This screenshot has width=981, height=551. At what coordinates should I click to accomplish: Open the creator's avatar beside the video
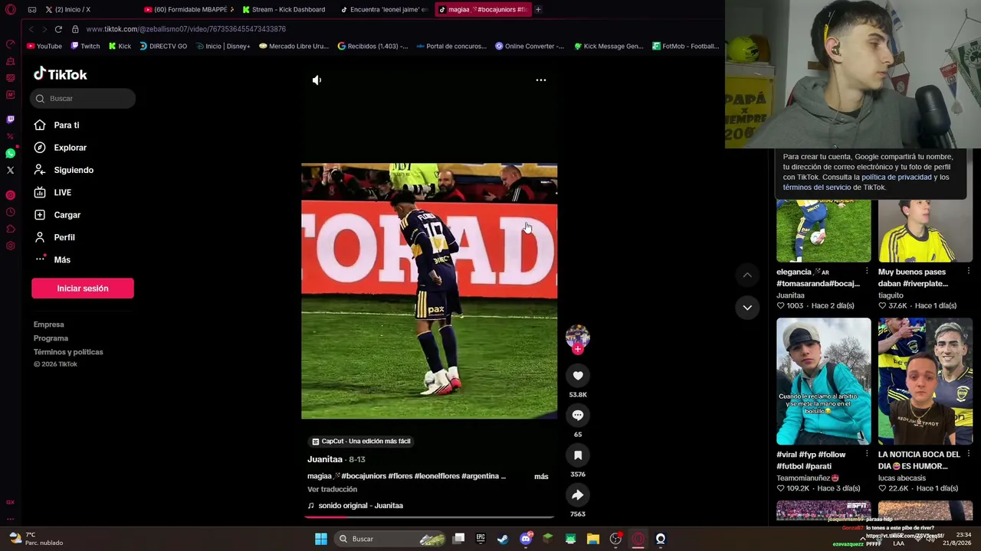click(x=578, y=337)
